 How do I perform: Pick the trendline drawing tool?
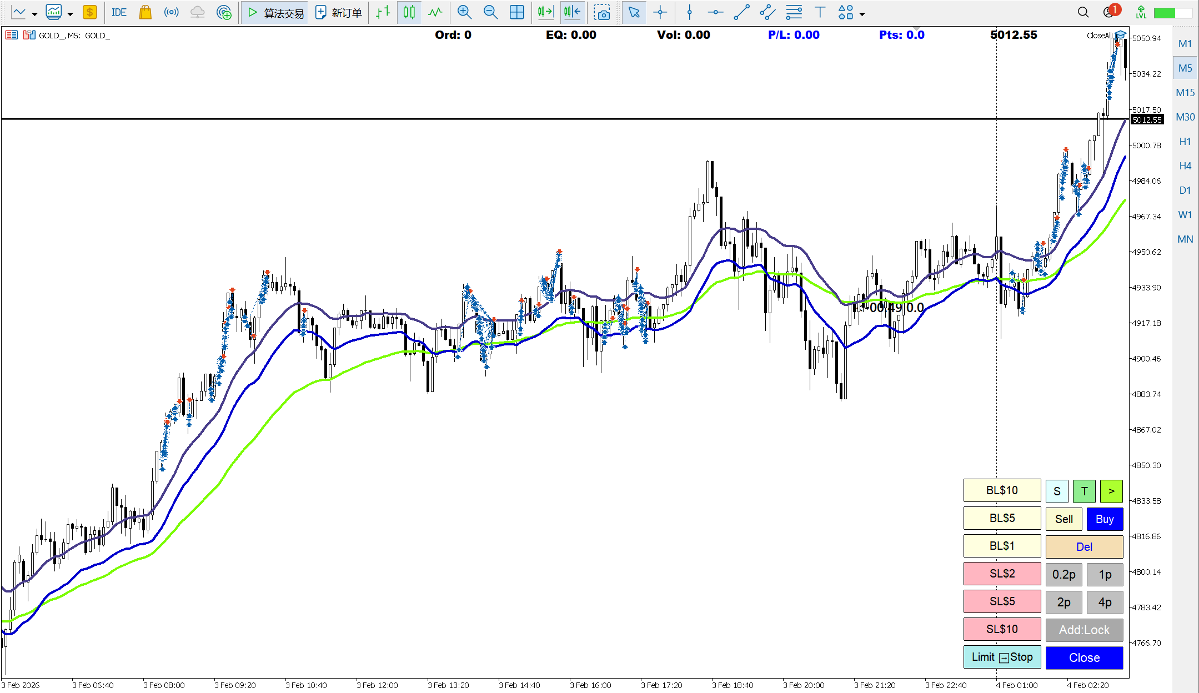pos(741,12)
